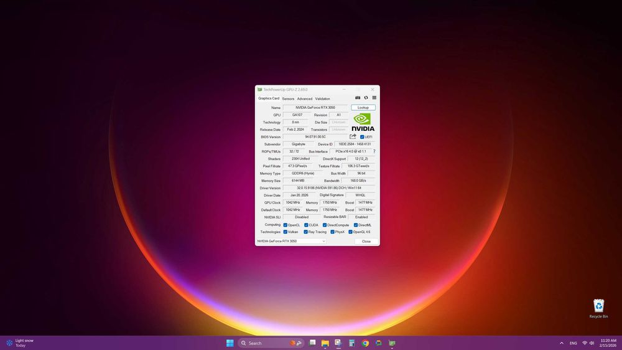
Task: Click the Name field NVIDIA GeForce RTX 3050
Action: (x=315, y=108)
